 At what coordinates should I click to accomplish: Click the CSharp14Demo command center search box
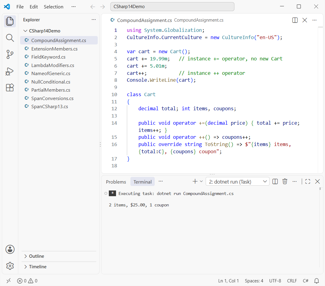click(x=172, y=7)
